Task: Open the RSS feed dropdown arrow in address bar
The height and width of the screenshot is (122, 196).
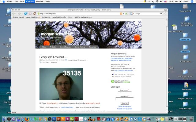Action: (123, 13)
